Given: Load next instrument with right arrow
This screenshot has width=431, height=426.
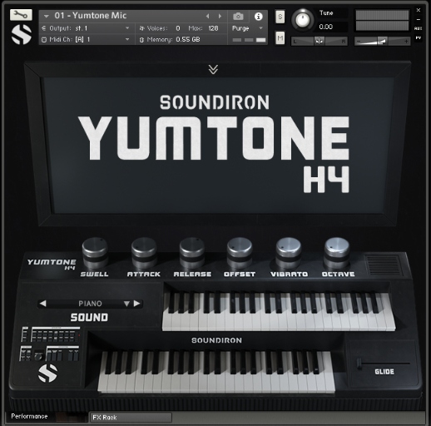Looking at the screenshot, I should (x=220, y=17).
